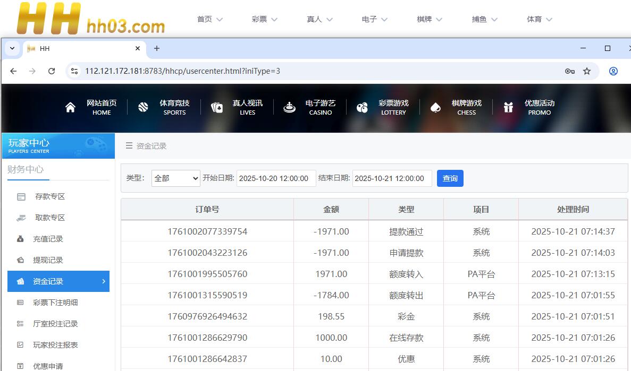This screenshot has height=371, width=631.
Task: Open a new browser tab
Action: pyautogui.click(x=157, y=48)
